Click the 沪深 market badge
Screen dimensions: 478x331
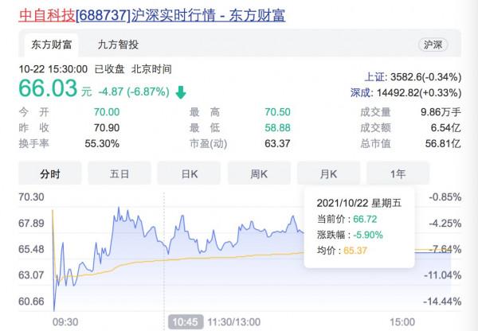(433, 45)
